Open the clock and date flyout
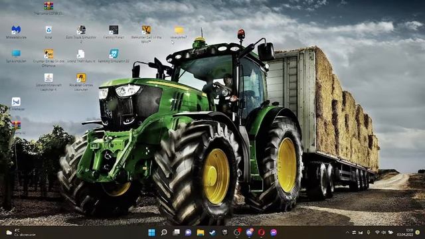This screenshot has width=425, height=239. (405, 232)
